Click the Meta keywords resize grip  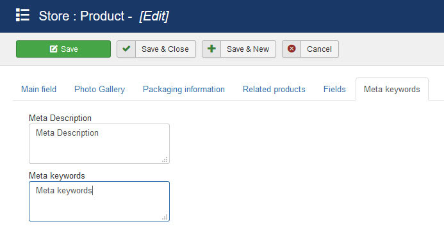[x=165, y=217]
